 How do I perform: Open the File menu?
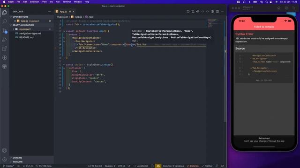[18, 2]
